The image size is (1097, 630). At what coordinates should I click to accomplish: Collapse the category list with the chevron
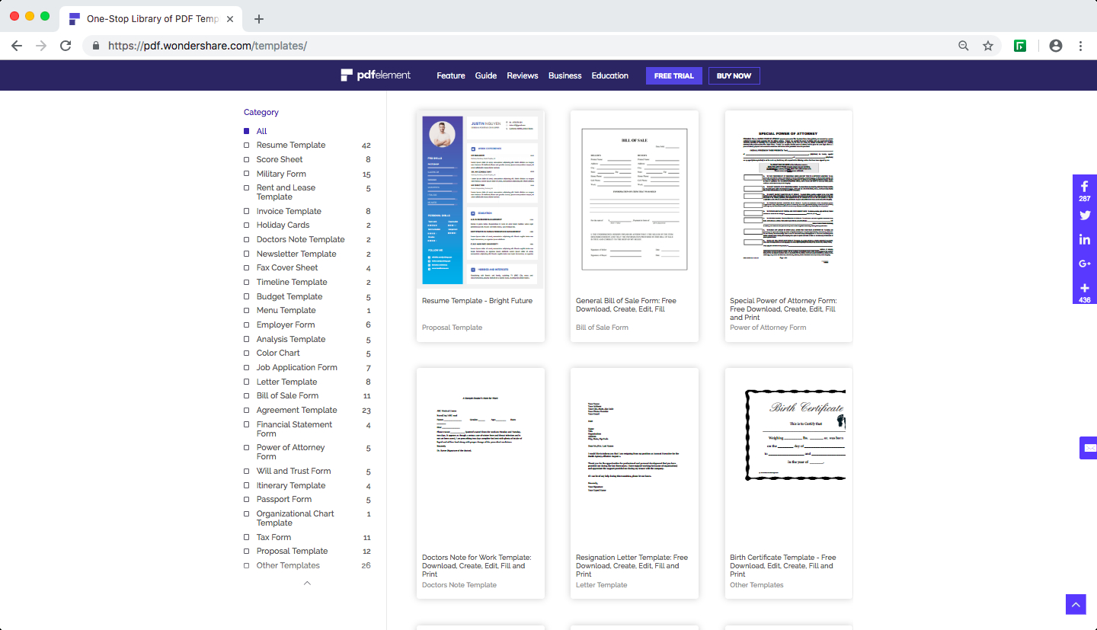pos(307,583)
